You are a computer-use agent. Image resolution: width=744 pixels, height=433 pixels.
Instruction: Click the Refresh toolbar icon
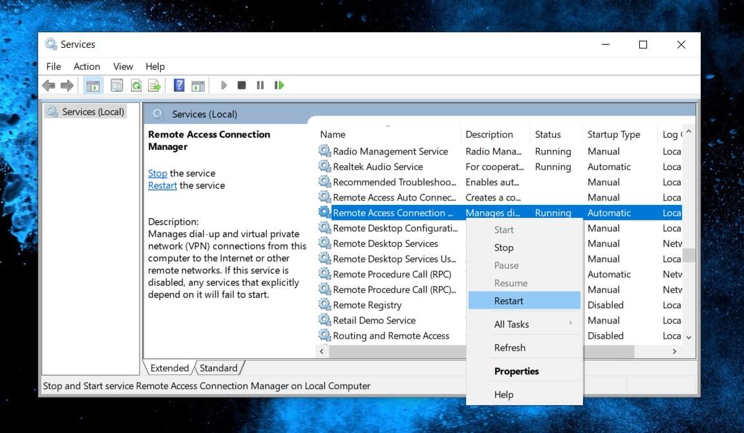pyautogui.click(x=136, y=85)
